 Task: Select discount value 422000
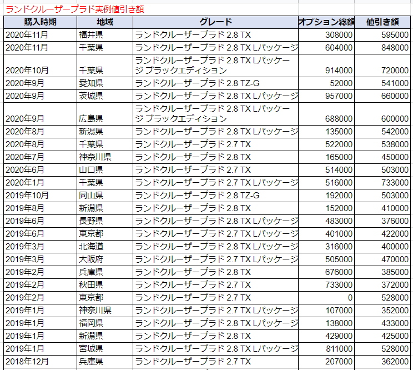382,234
